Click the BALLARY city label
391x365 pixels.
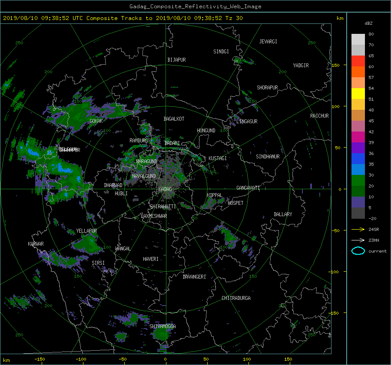(x=283, y=214)
